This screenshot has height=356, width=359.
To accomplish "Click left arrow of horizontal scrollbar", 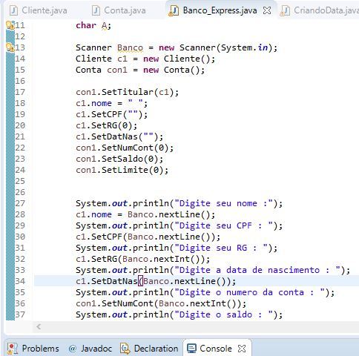I will pyautogui.click(x=39, y=327).
